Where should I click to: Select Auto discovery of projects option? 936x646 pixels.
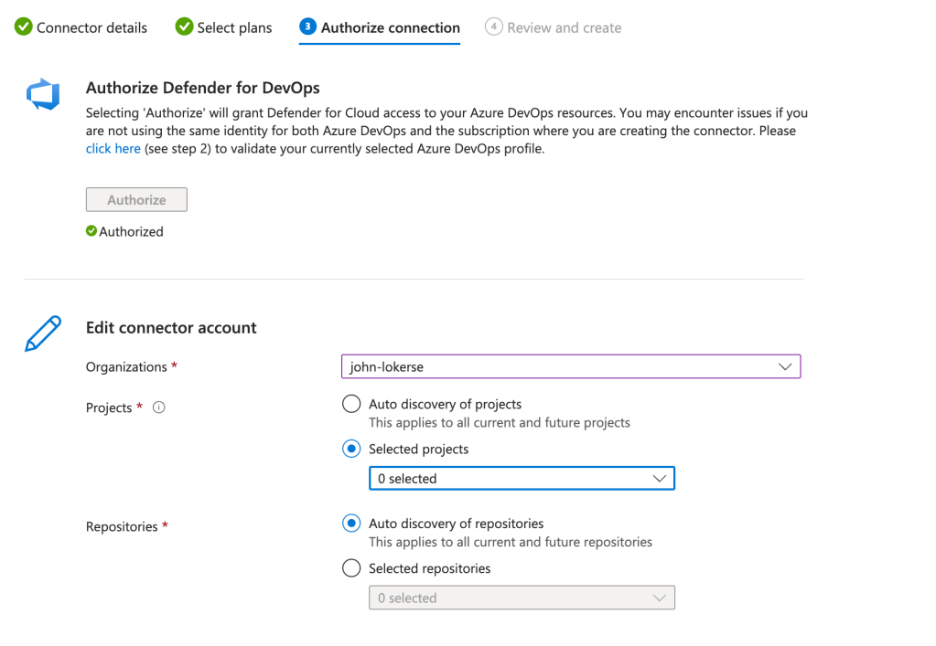pyautogui.click(x=351, y=404)
